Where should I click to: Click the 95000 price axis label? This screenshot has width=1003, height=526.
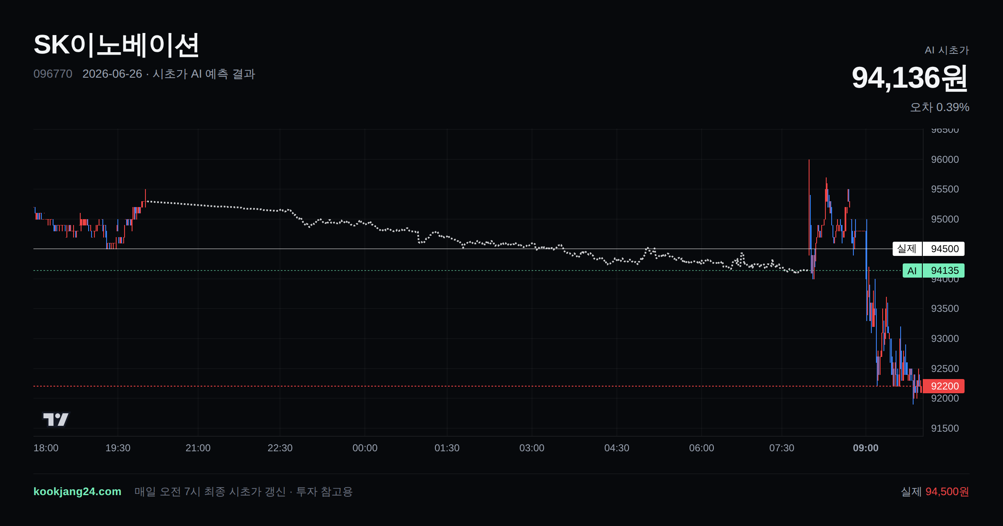[x=945, y=219]
